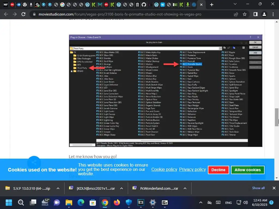Open the weather widget showing 52°
Image resolution: width=279 pixels, height=209 pixels.
[45, 202]
